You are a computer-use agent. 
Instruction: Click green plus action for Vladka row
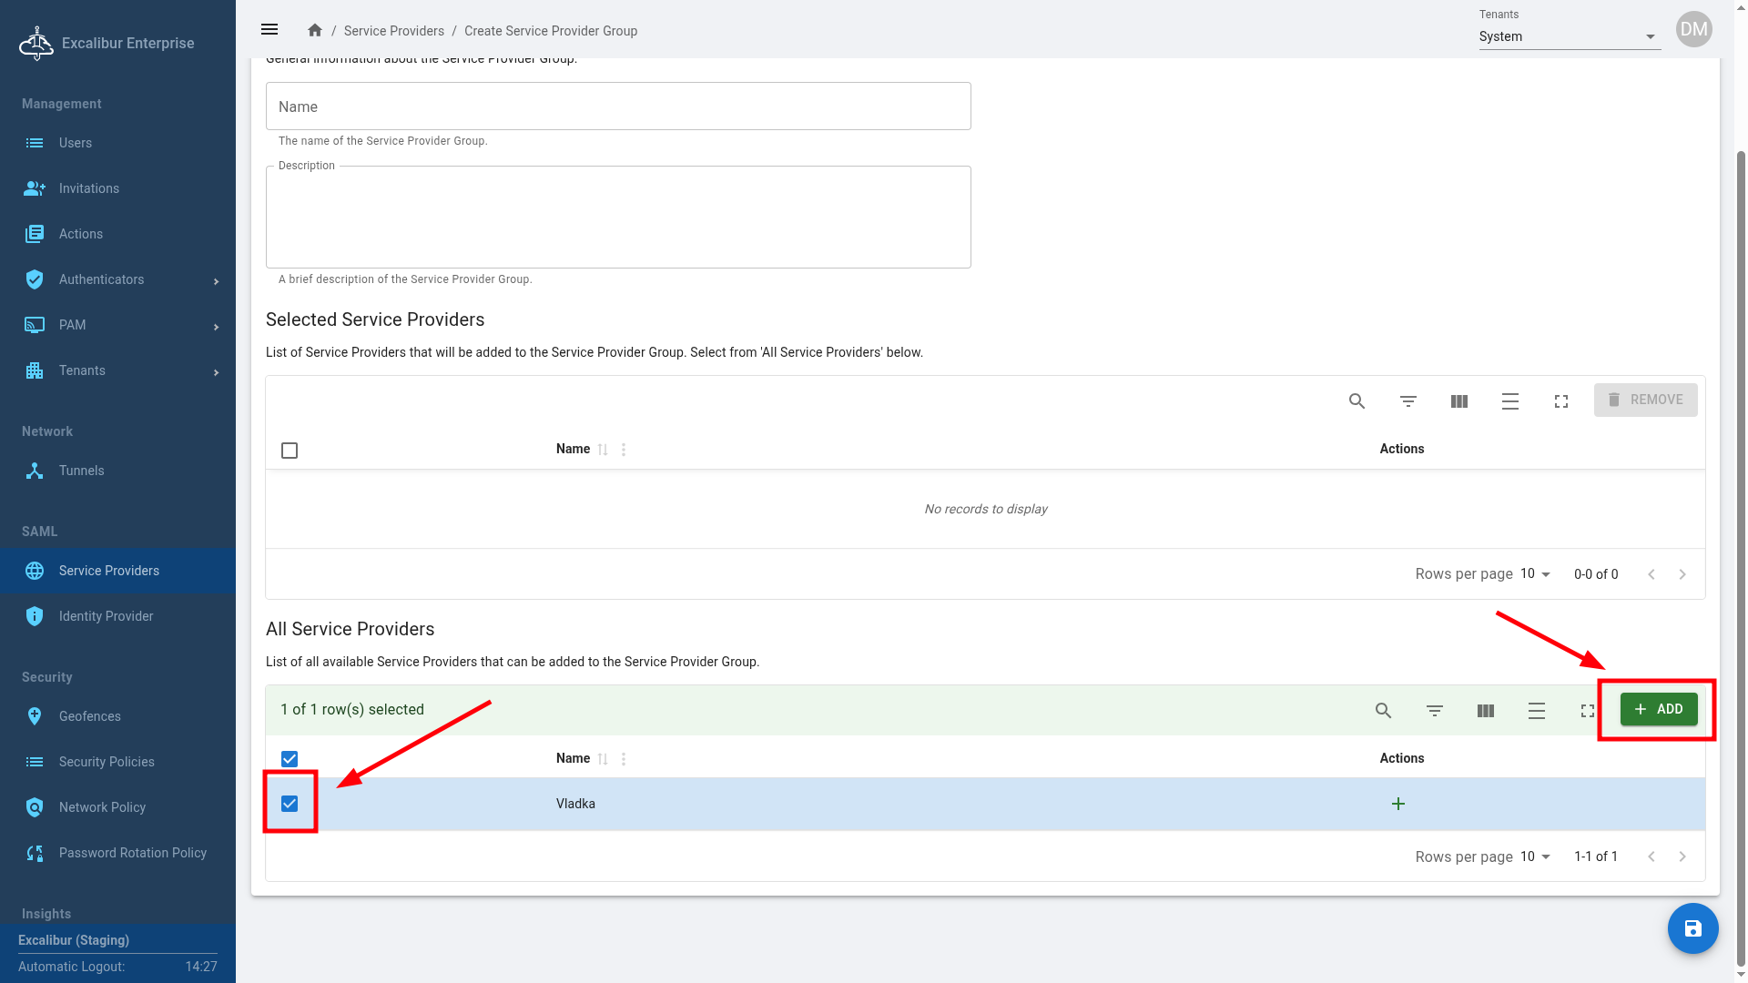pos(1397,804)
